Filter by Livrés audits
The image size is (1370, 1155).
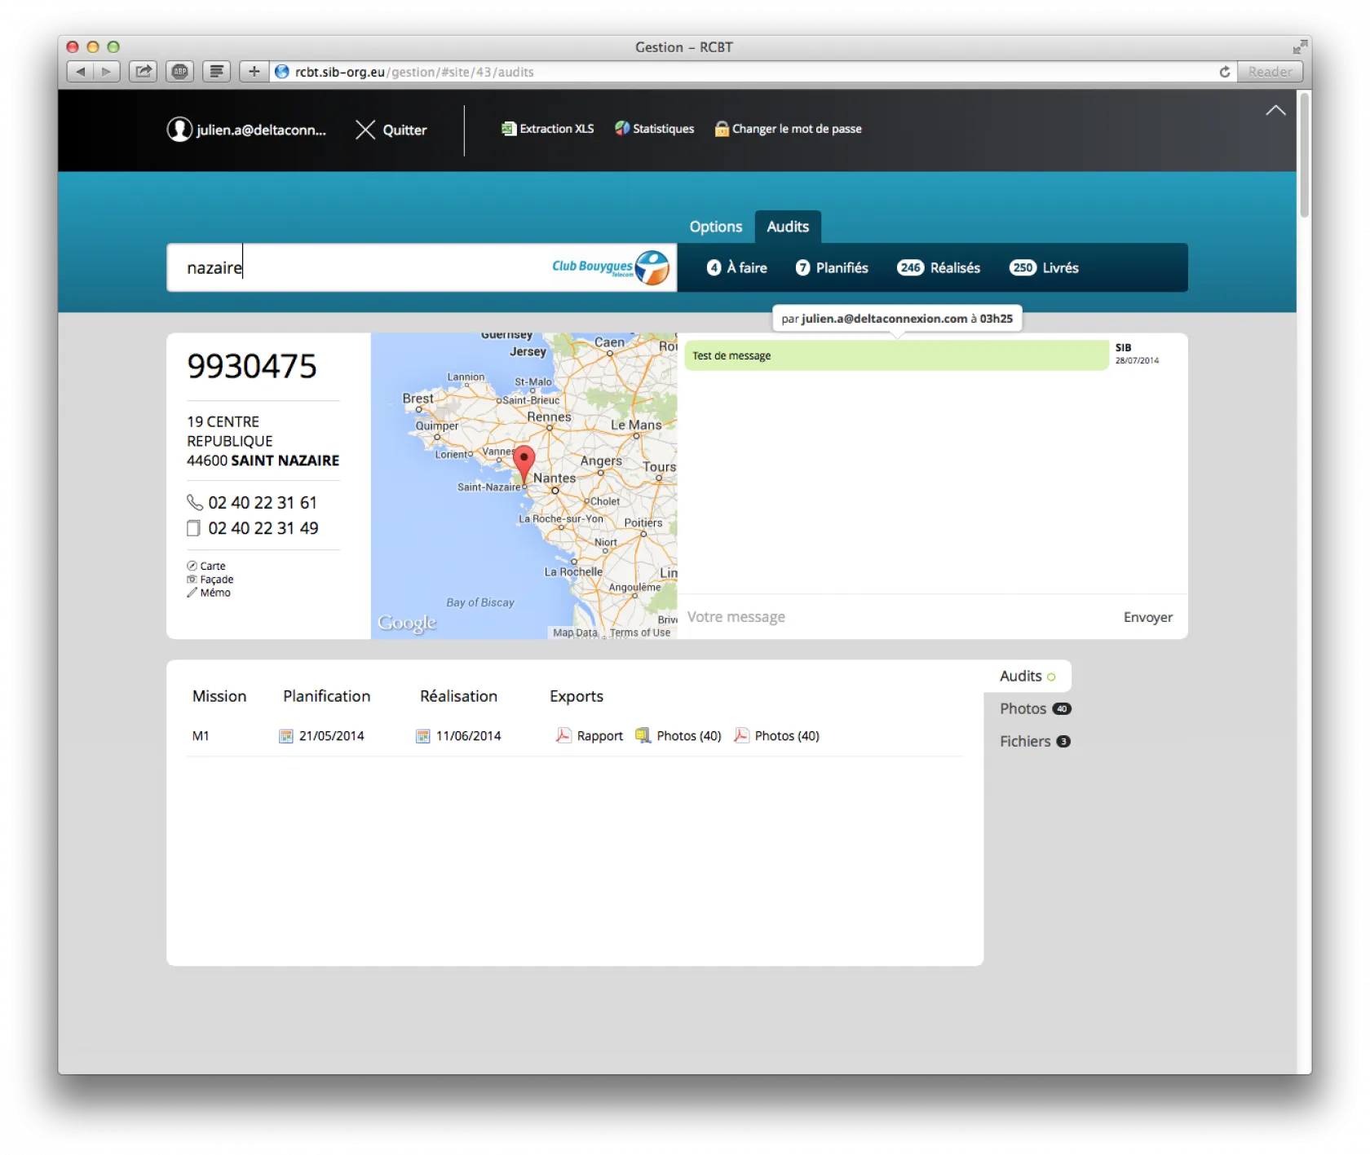[1044, 268]
